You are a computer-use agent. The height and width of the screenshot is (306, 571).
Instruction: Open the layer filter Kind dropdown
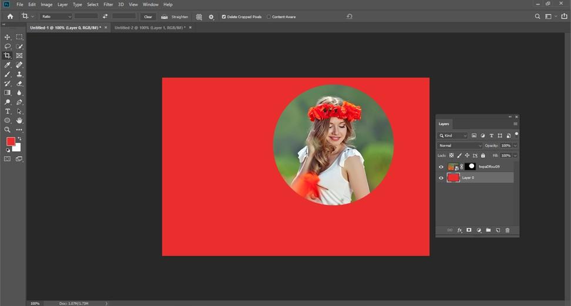point(453,136)
